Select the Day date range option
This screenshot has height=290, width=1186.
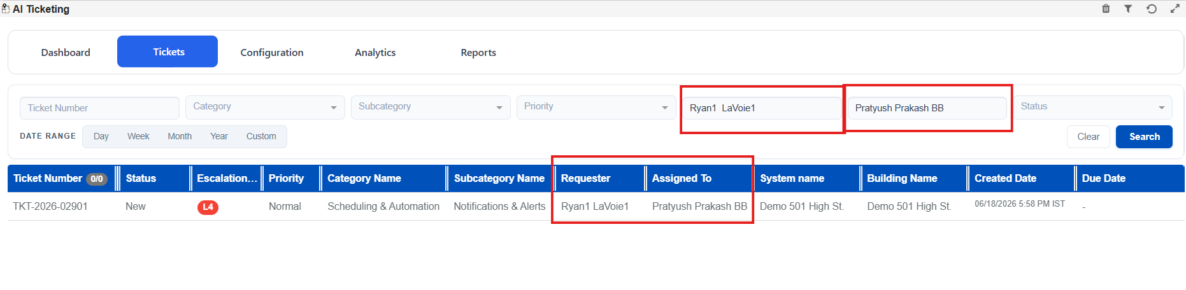pos(101,136)
